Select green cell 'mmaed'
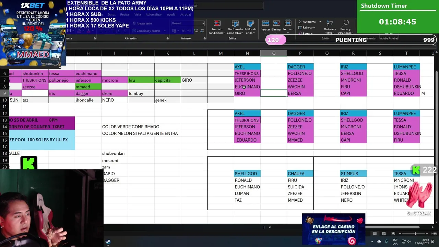 pos(88,87)
